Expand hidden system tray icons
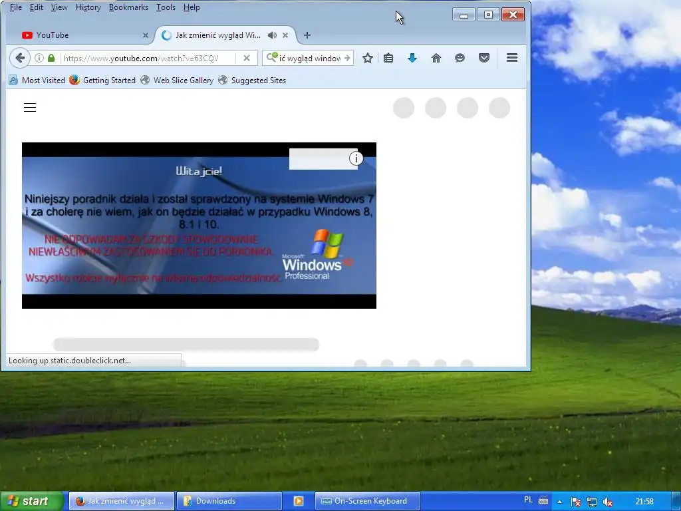Image resolution: width=681 pixels, height=511 pixels. tap(559, 502)
